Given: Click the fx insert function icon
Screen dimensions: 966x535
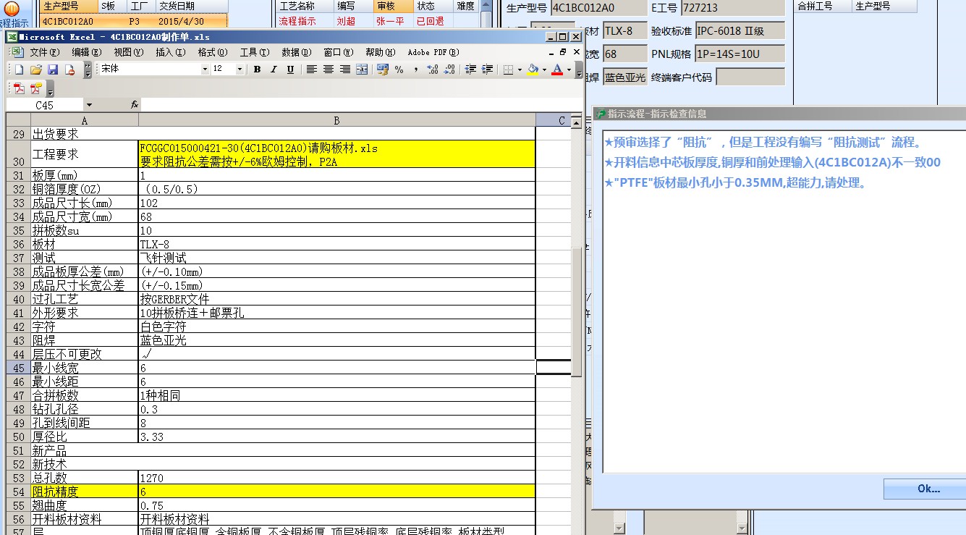Looking at the screenshot, I should pos(135,105).
